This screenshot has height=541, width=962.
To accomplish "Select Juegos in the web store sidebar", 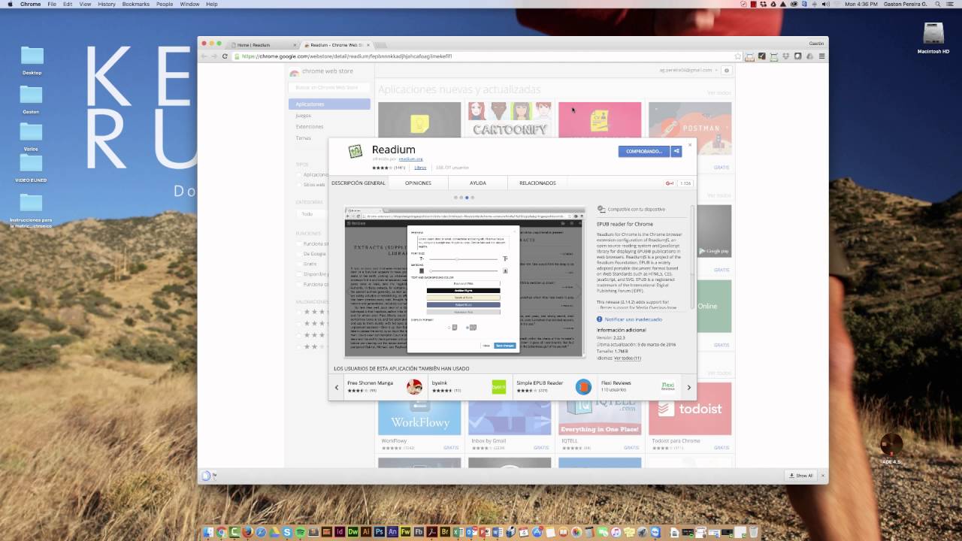I will pos(303,116).
